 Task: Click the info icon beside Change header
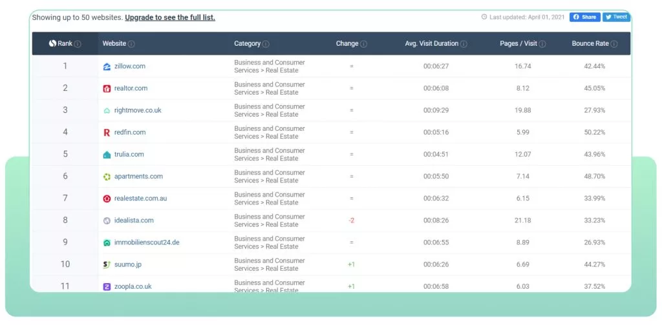pyautogui.click(x=363, y=44)
